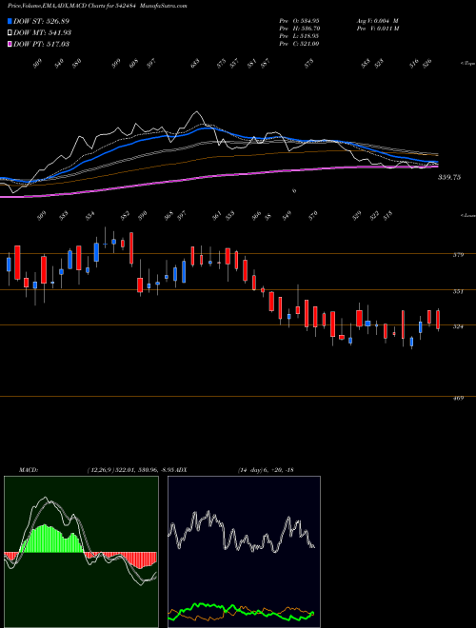Click the '<Lows' label at the right edge
Viewport: 476px width, 628px height.
click(x=467, y=215)
